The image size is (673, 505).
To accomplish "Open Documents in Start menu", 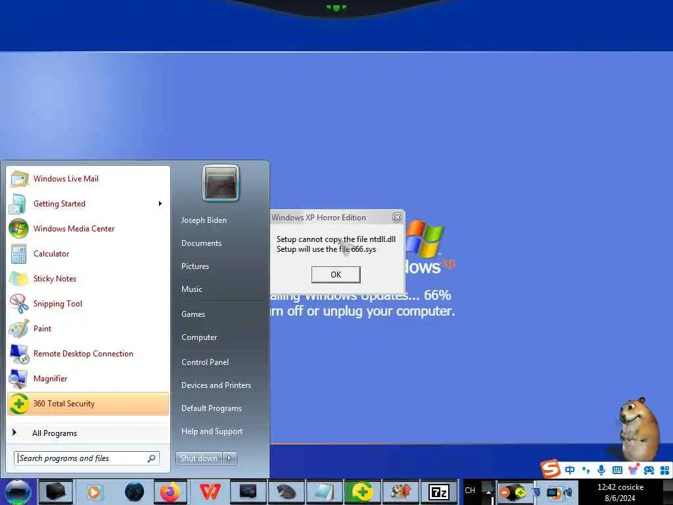I will [201, 243].
